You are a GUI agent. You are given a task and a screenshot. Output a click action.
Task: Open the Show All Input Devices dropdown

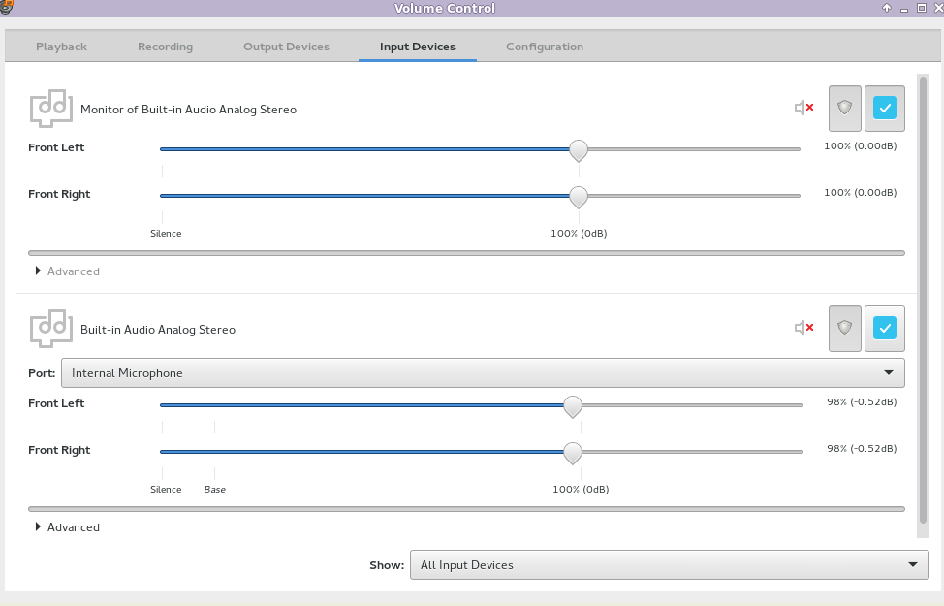click(x=669, y=565)
